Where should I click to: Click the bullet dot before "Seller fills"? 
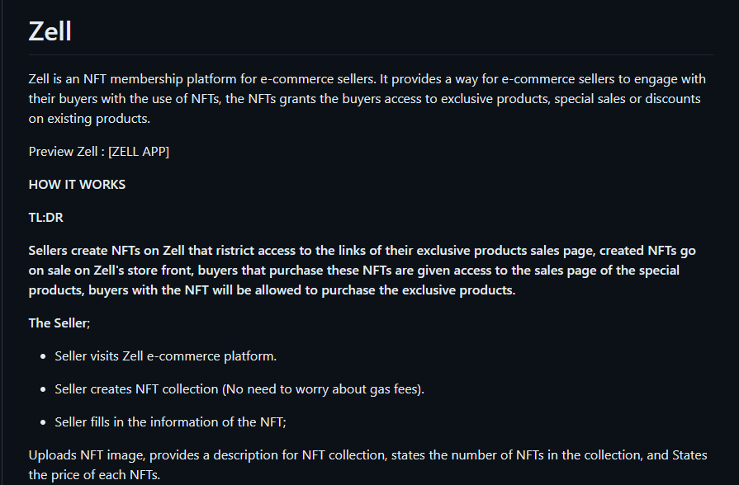(x=45, y=422)
